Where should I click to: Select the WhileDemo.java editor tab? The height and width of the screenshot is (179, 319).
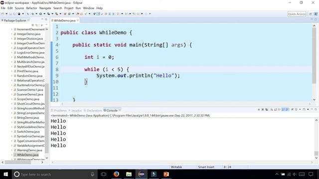tap(65, 20)
